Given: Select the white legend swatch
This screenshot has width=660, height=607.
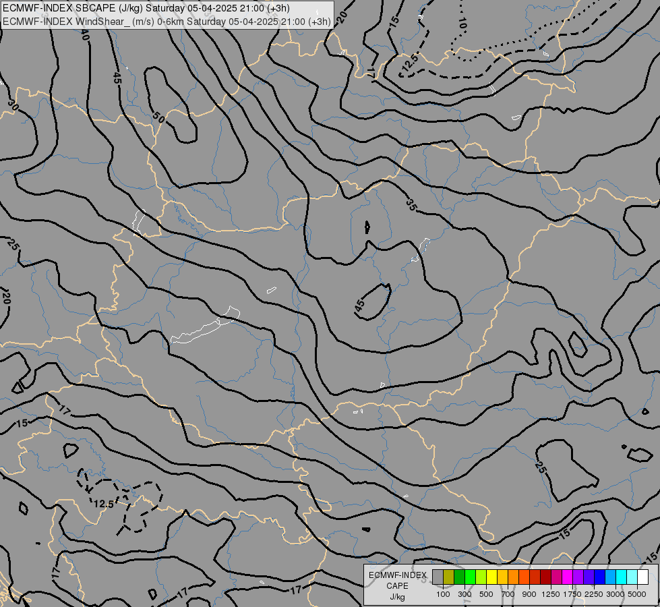Looking at the screenshot, I should coord(642,577).
